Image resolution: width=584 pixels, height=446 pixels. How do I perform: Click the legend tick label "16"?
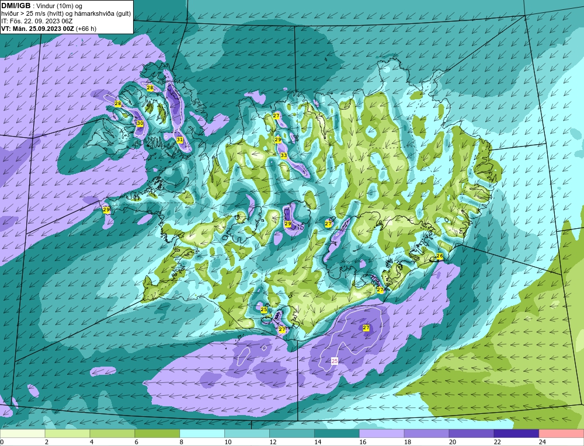[363, 442]
